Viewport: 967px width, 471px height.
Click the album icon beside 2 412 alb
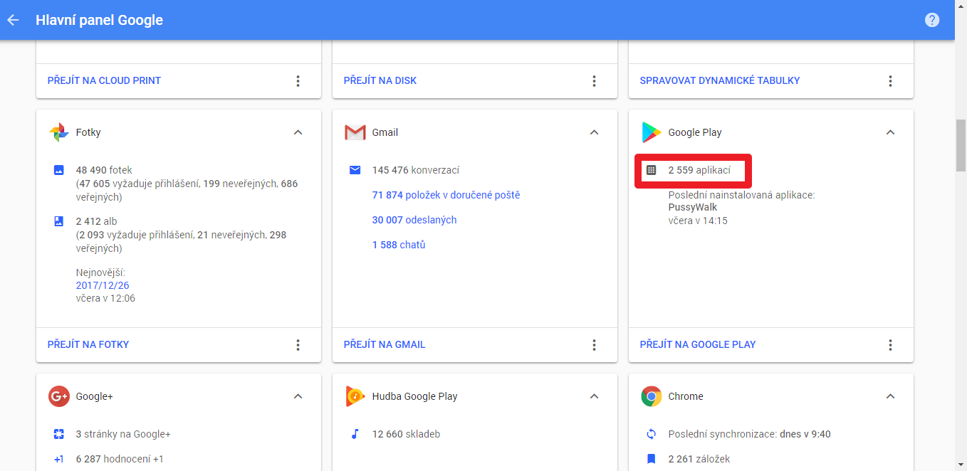click(x=59, y=221)
